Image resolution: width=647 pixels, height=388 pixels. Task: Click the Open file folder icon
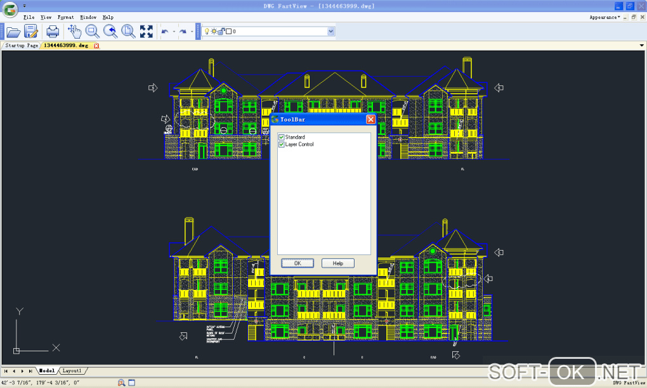pos(13,32)
